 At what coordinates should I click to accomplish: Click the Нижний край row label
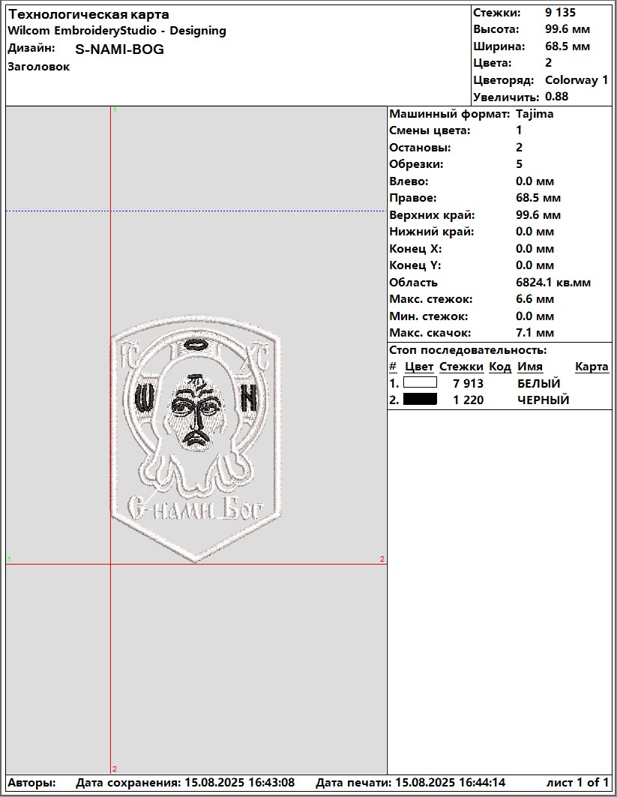[x=432, y=231]
